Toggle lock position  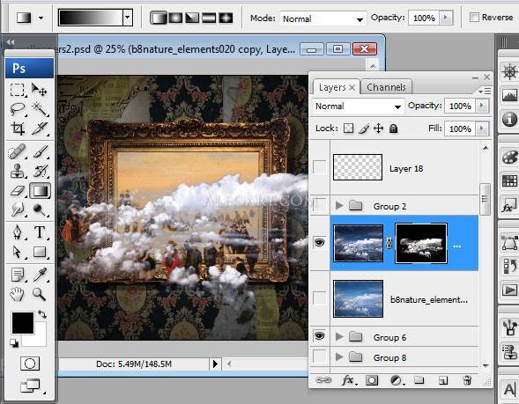(x=379, y=129)
